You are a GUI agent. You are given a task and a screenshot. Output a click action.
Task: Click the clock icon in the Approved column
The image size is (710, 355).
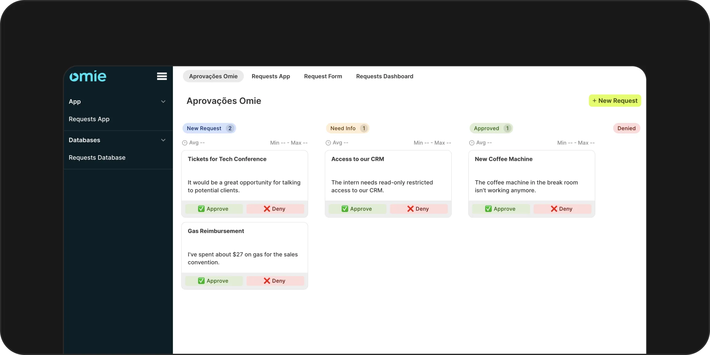click(471, 143)
